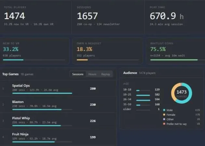Click the Own a Headset progress bar
Viewport: 205px width, 146px height.
(x=108, y=60)
